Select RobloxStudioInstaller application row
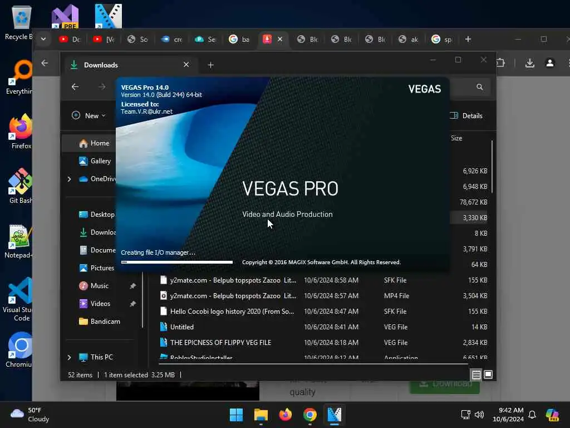 pyautogui.click(x=323, y=357)
